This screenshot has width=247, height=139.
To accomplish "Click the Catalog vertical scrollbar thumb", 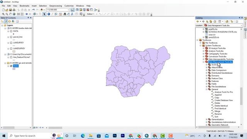I will [241, 96].
